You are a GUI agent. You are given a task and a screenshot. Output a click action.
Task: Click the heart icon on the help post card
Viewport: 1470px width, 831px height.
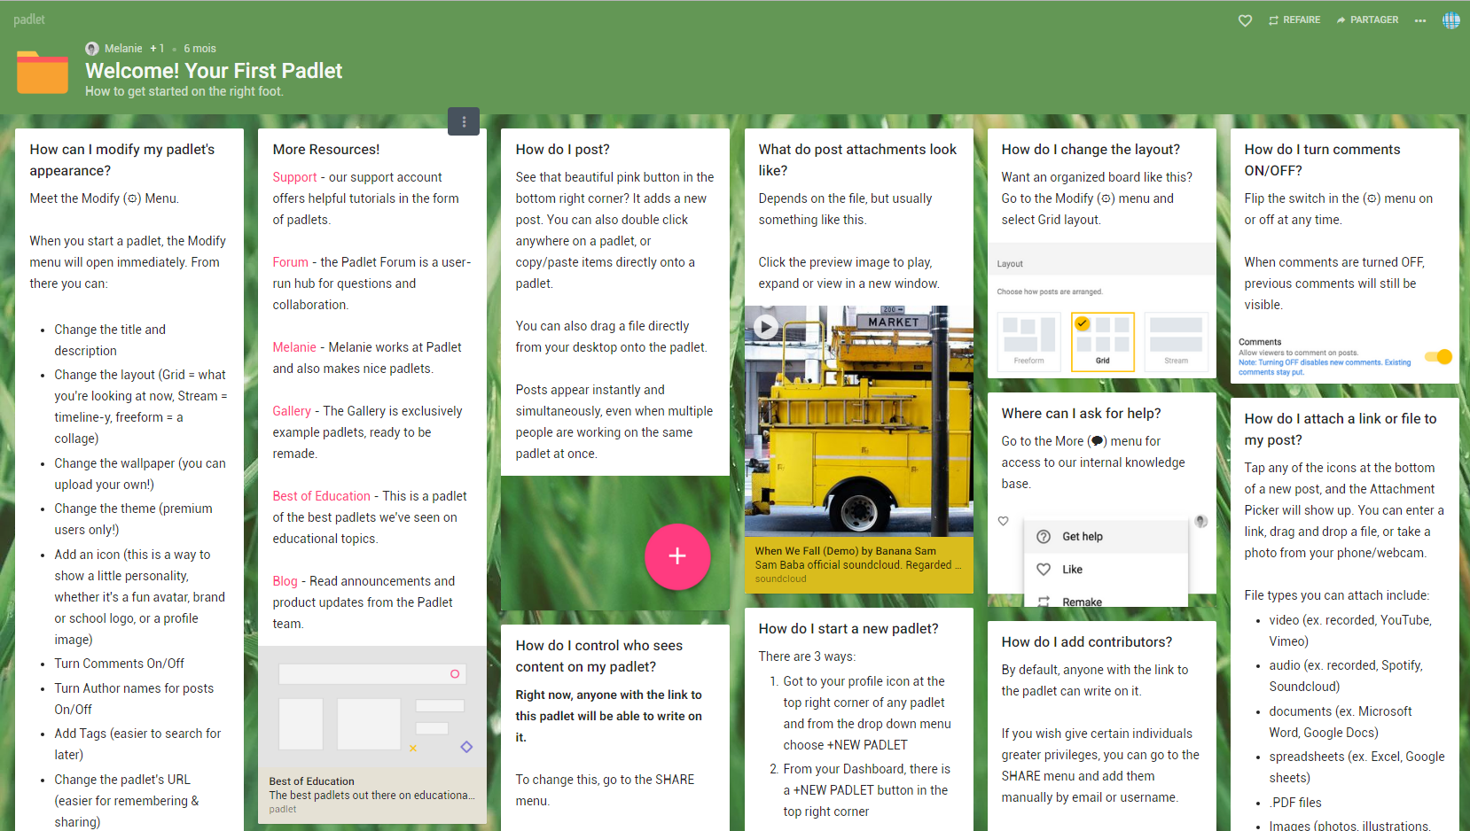pos(1003,521)
